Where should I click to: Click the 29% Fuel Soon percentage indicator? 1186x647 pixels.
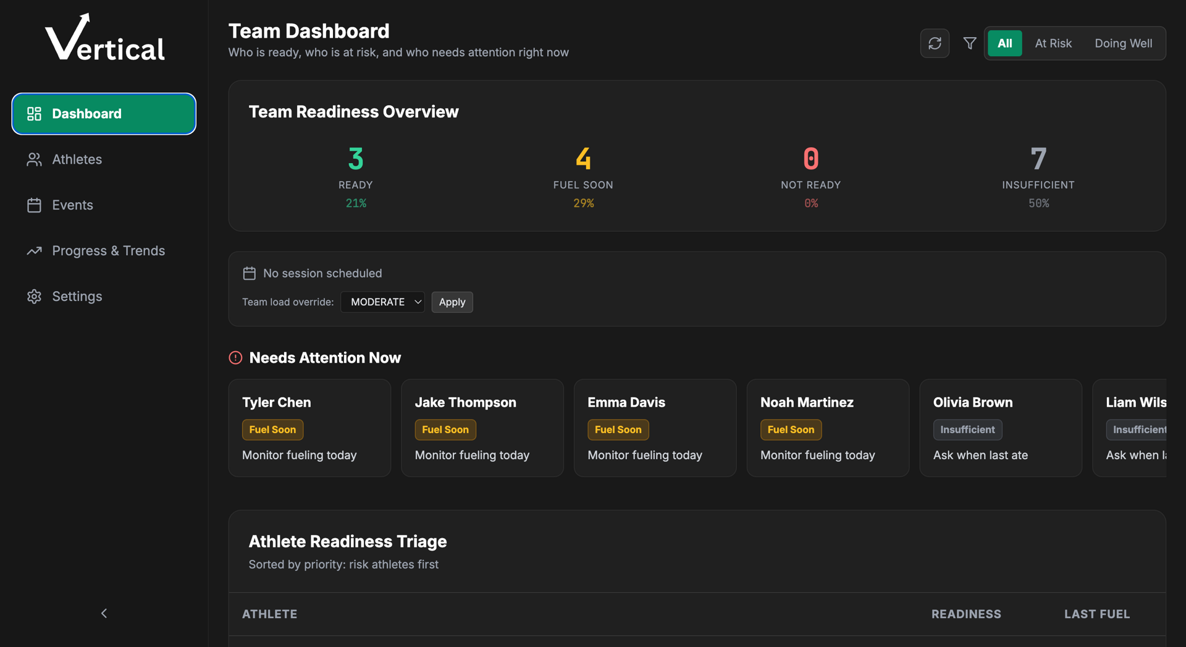pos(583,203)
